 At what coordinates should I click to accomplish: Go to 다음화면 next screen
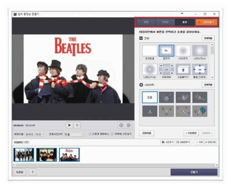coord(207,133)
